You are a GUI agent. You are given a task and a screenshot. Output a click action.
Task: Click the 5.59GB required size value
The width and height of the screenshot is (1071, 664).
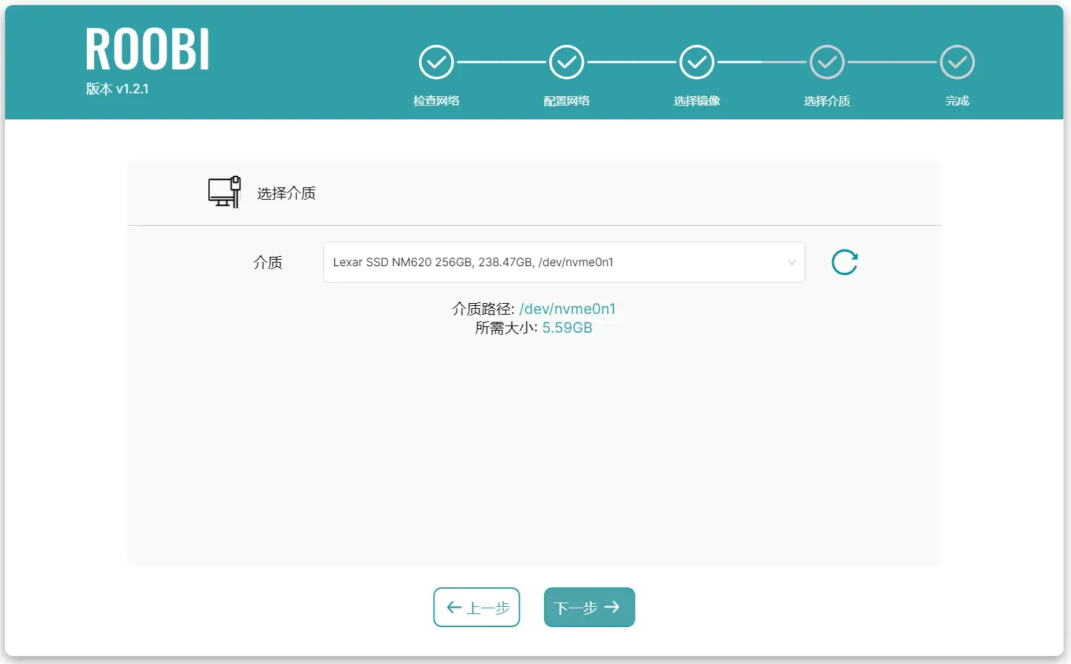point(567,328)
